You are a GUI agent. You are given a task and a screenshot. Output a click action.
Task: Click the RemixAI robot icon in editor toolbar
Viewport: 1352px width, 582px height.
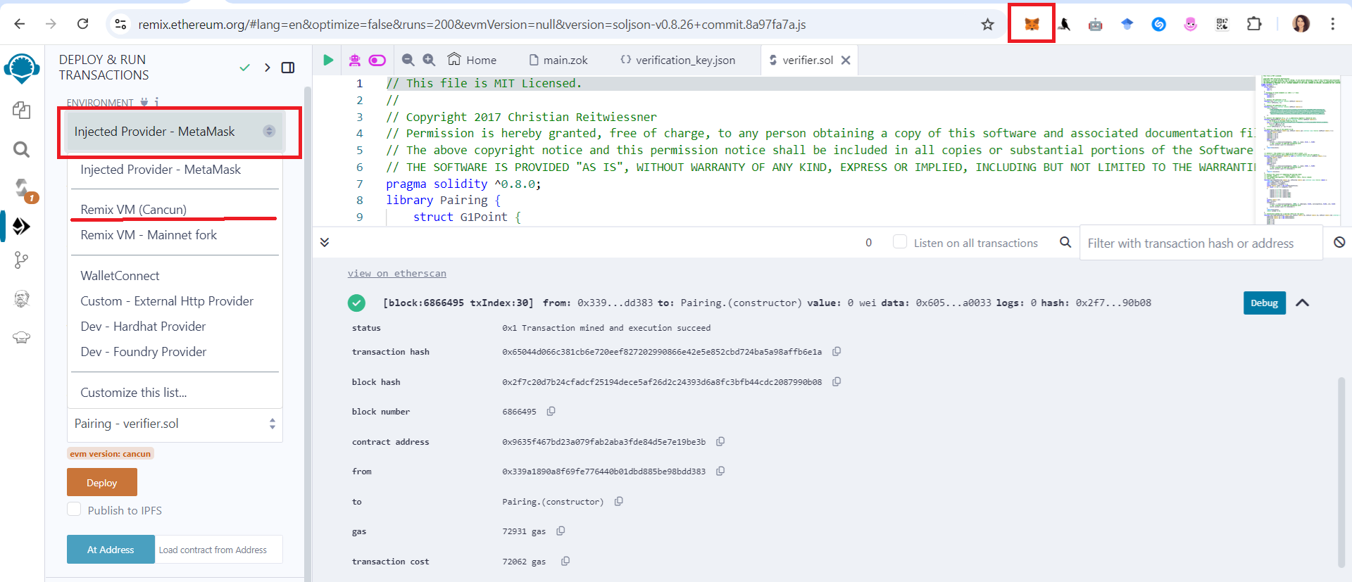pos(355,60)
